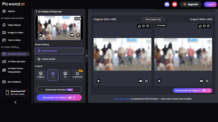Go back from AI Video Enhancer
The height and width of the screenshot is (122, 218).
point(37,12)
